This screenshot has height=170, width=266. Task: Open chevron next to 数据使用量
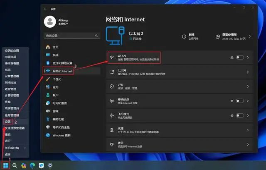pyautogui.click(x=249, y=36)
